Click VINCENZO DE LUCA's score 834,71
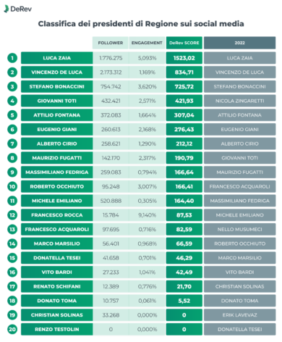The image size is (282, 342). [x=184, y=72]
